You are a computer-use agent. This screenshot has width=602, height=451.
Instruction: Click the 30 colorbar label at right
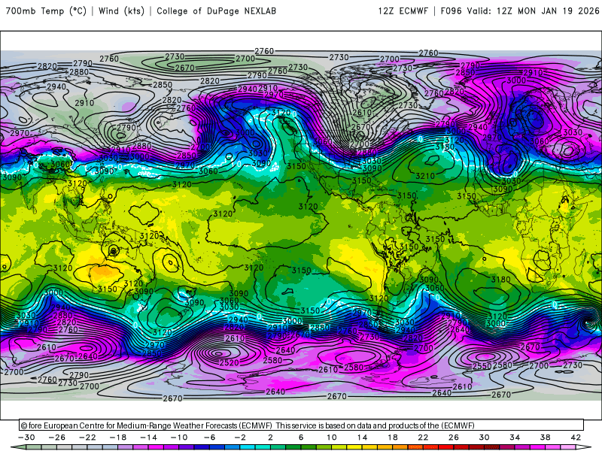[485, 437]
